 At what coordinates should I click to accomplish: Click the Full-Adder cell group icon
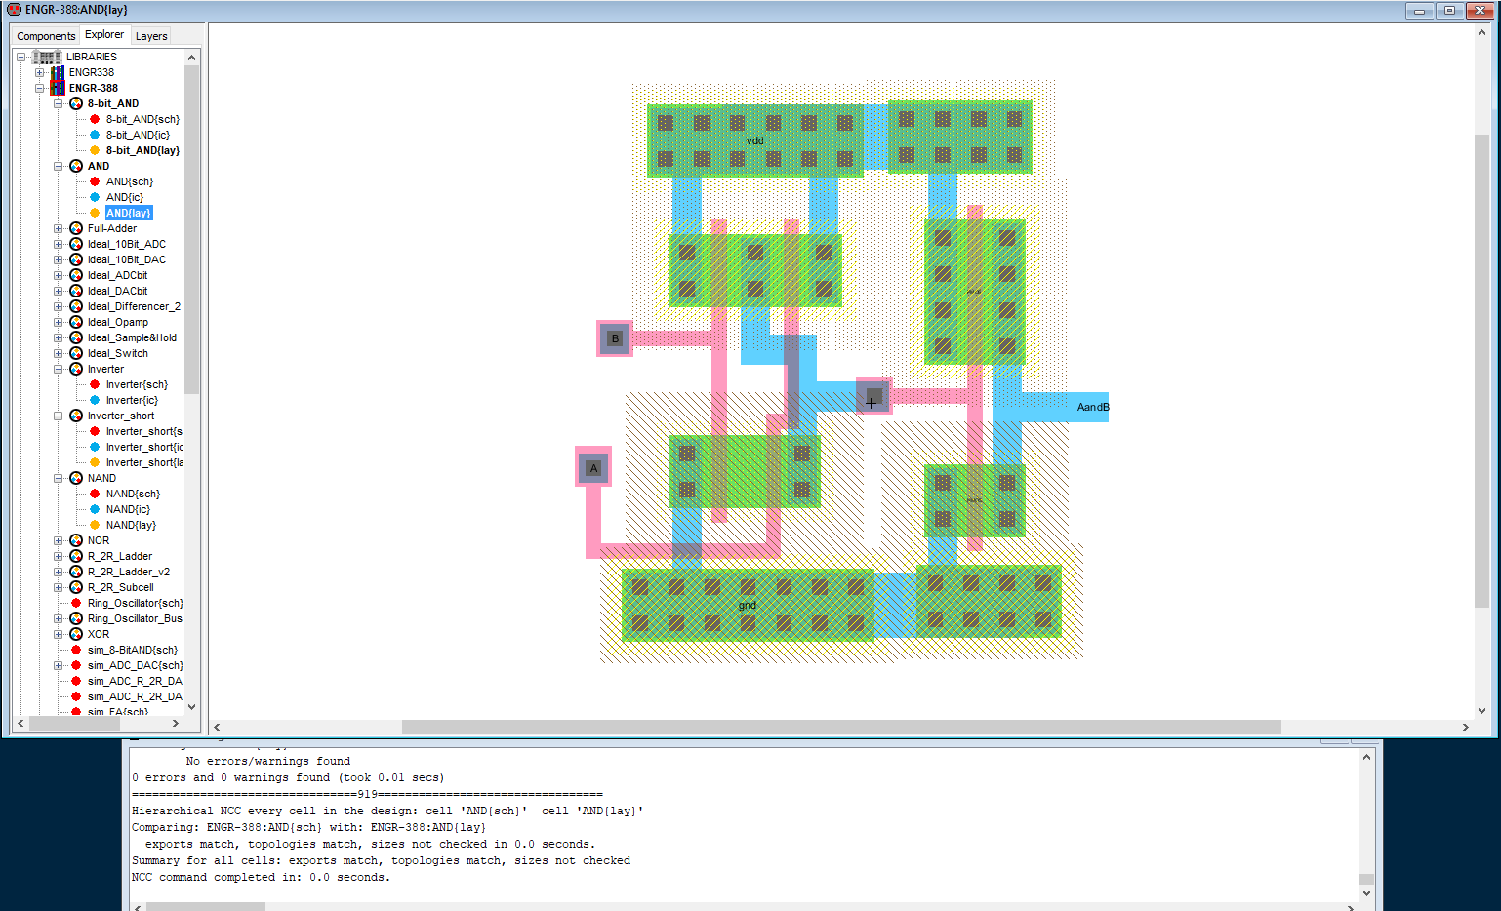pyautogui.click(x=76, y=228)
